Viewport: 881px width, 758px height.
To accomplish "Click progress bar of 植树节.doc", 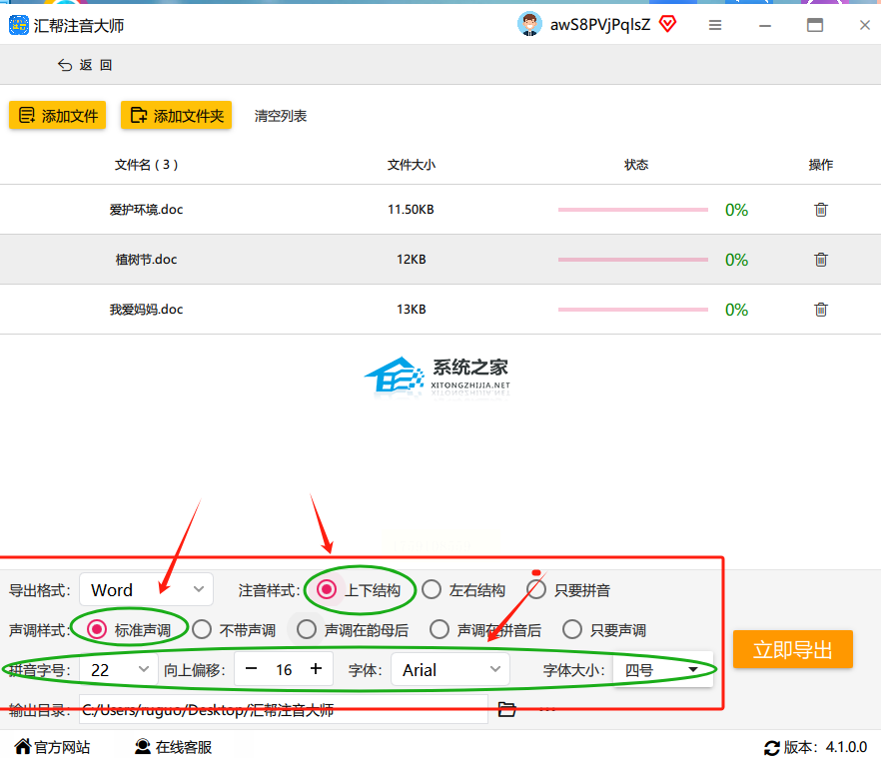I will point(632,260).
